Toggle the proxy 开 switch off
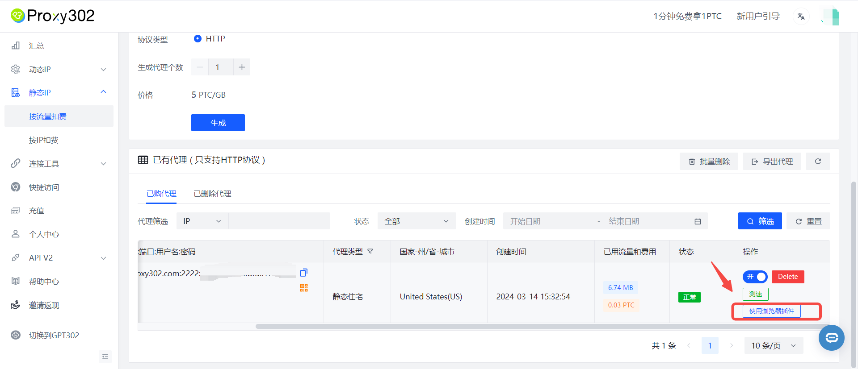The height and width of the screenshot is (369, 858). click(755, 277)
